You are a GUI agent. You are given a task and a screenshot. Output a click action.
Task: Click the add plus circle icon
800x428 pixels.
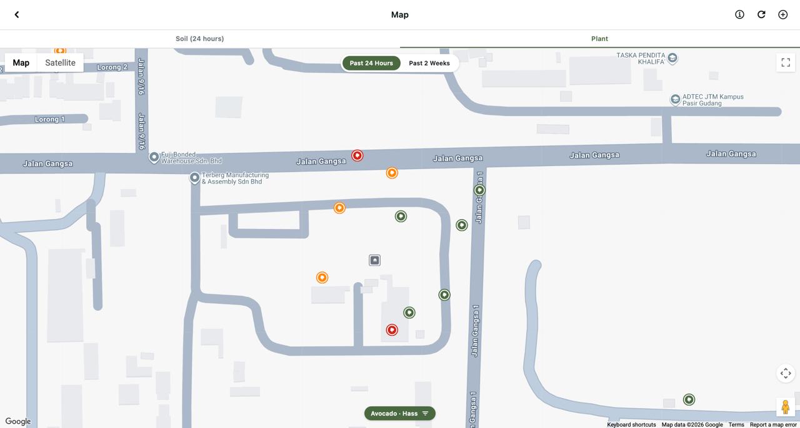coord(783,14)
